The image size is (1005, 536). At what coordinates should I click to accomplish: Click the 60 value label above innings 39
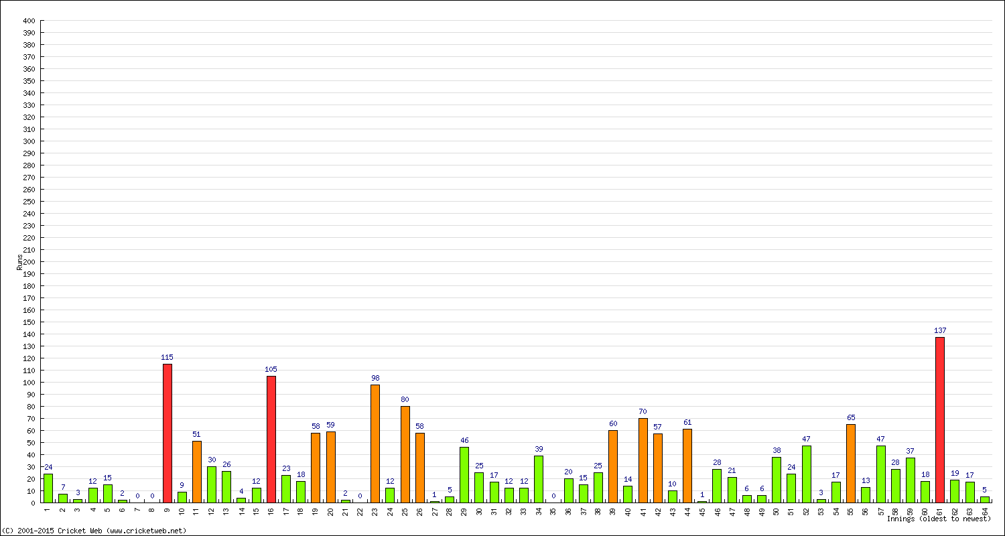613,423
